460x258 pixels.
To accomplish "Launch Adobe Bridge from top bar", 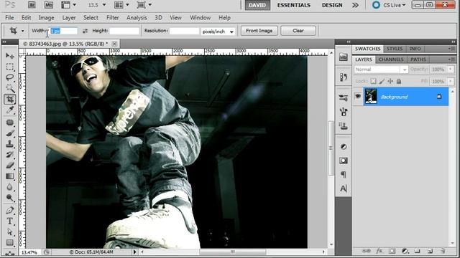I will pos(32,5).
